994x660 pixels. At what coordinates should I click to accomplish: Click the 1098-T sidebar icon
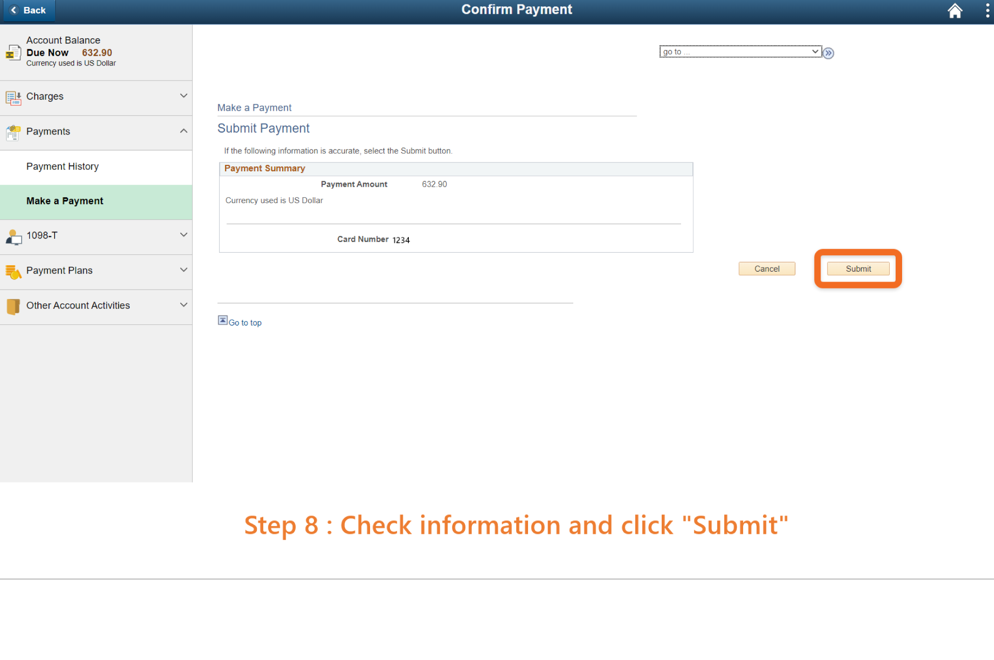click(13, 237)
